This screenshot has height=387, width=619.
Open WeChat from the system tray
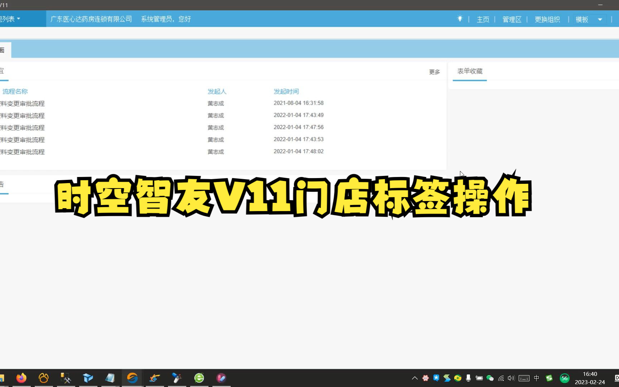point(490,378)
